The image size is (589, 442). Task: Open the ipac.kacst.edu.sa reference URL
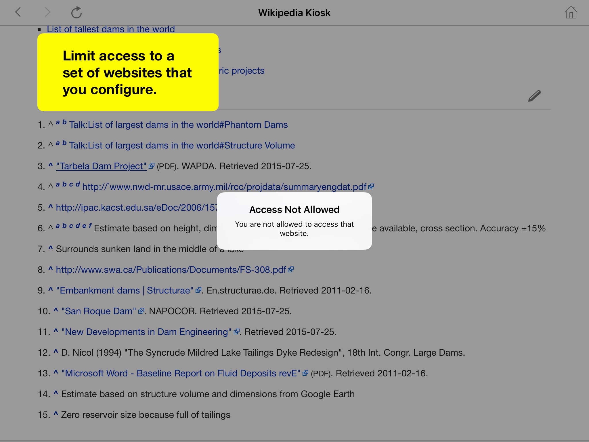coord(136,207)
